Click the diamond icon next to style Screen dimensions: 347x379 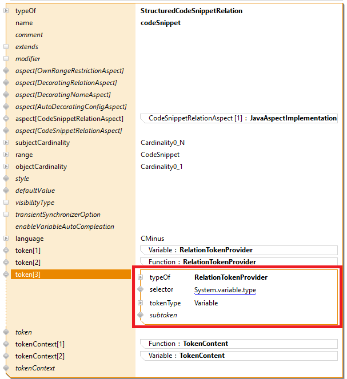click(6, 179)
